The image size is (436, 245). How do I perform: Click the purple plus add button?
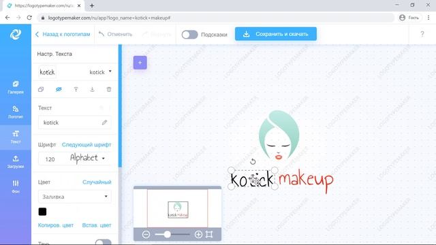[140, 63]
